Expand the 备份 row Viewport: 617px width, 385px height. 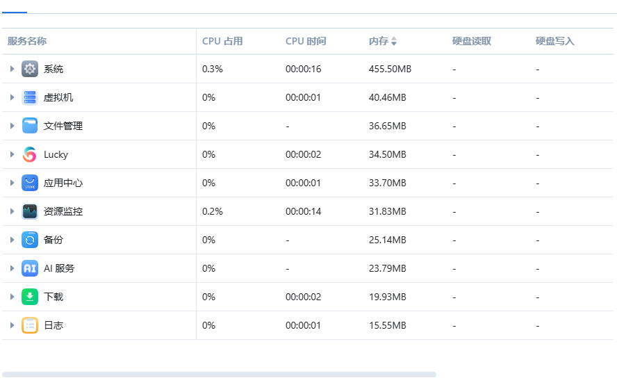click(x=13, y=240)
